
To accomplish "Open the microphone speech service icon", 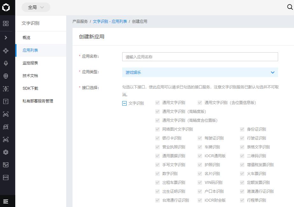I will coord(6,63).
